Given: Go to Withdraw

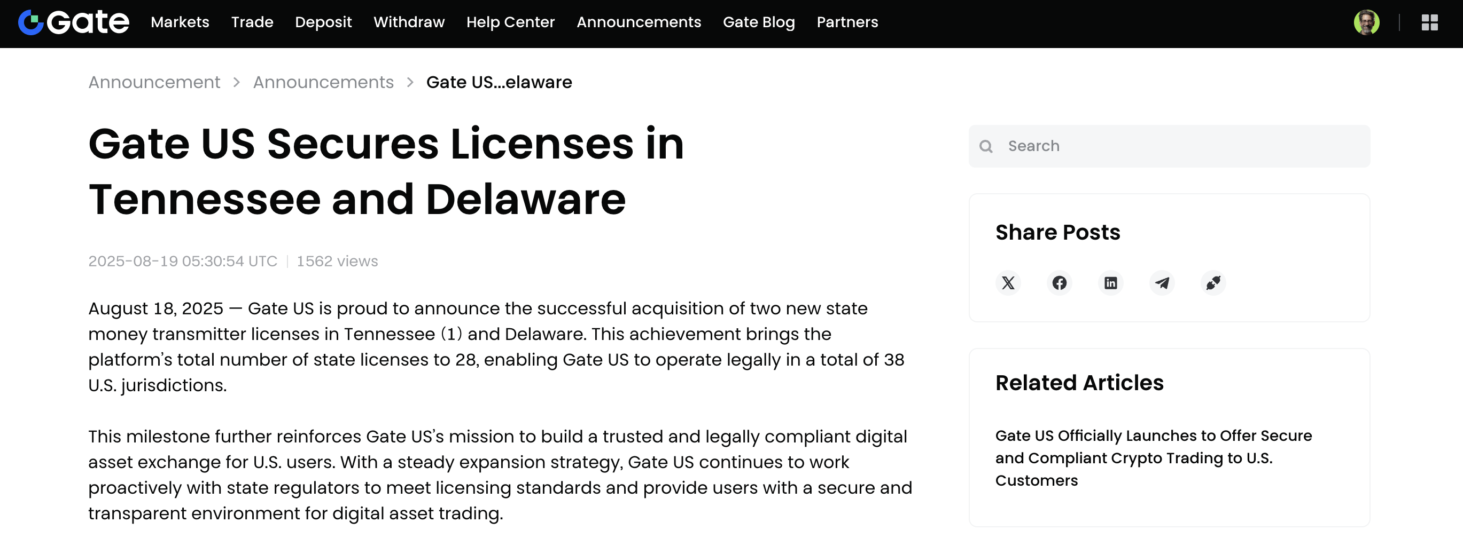Looking at the screenshot, I should (x=409, y=22).
